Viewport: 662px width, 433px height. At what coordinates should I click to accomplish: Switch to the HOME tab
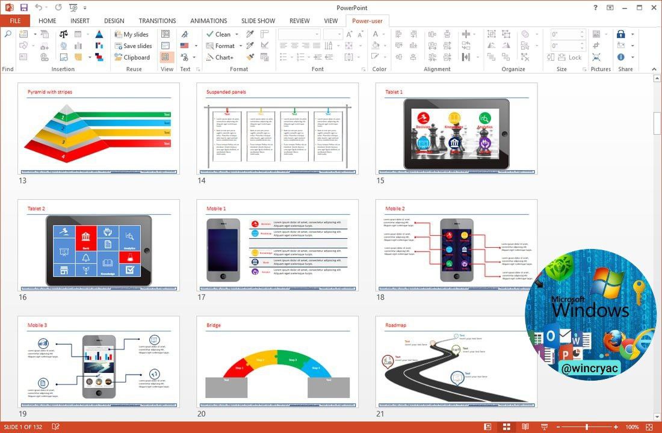pos(48,20)
